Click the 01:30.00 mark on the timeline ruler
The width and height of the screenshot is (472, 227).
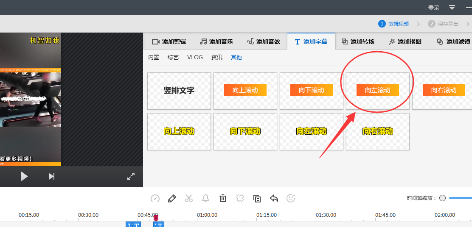pos(326,215)
